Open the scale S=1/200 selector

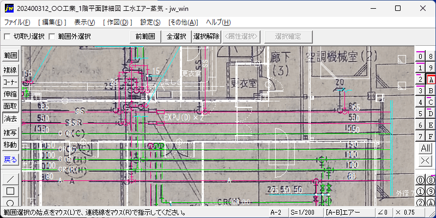[x=305, y=213]
